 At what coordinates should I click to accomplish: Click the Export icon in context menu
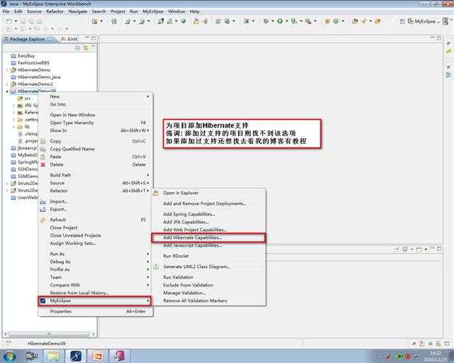coord(43,209)
